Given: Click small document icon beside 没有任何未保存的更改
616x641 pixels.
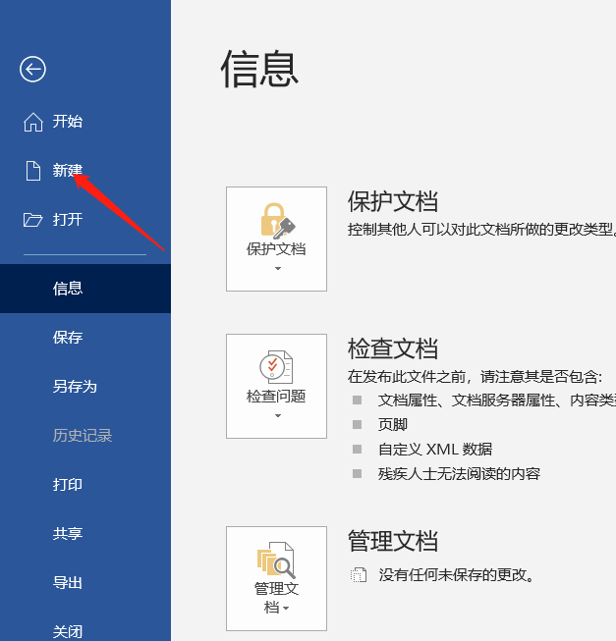Looking at the screenshot, I should point(360,575).
